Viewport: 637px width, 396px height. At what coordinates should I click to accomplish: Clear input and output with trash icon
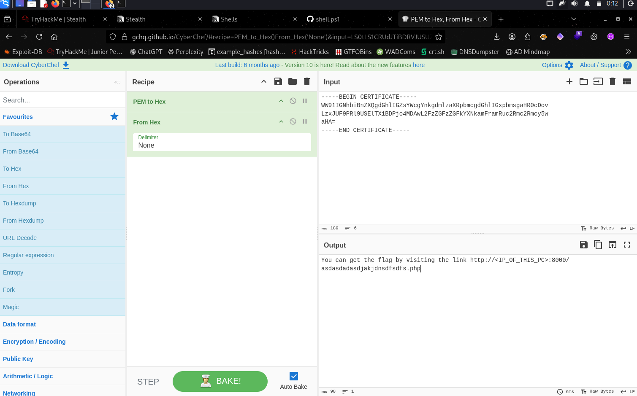[x=613, y=82]
